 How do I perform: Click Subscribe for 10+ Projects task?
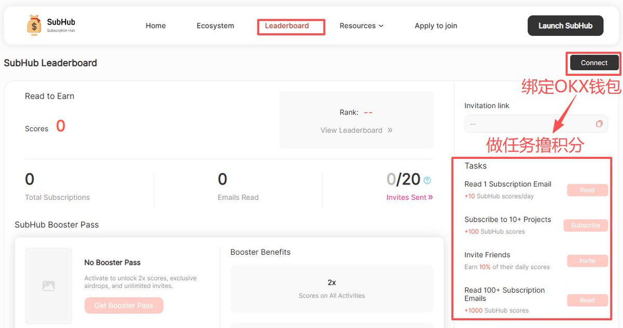(x=586, y=225)
